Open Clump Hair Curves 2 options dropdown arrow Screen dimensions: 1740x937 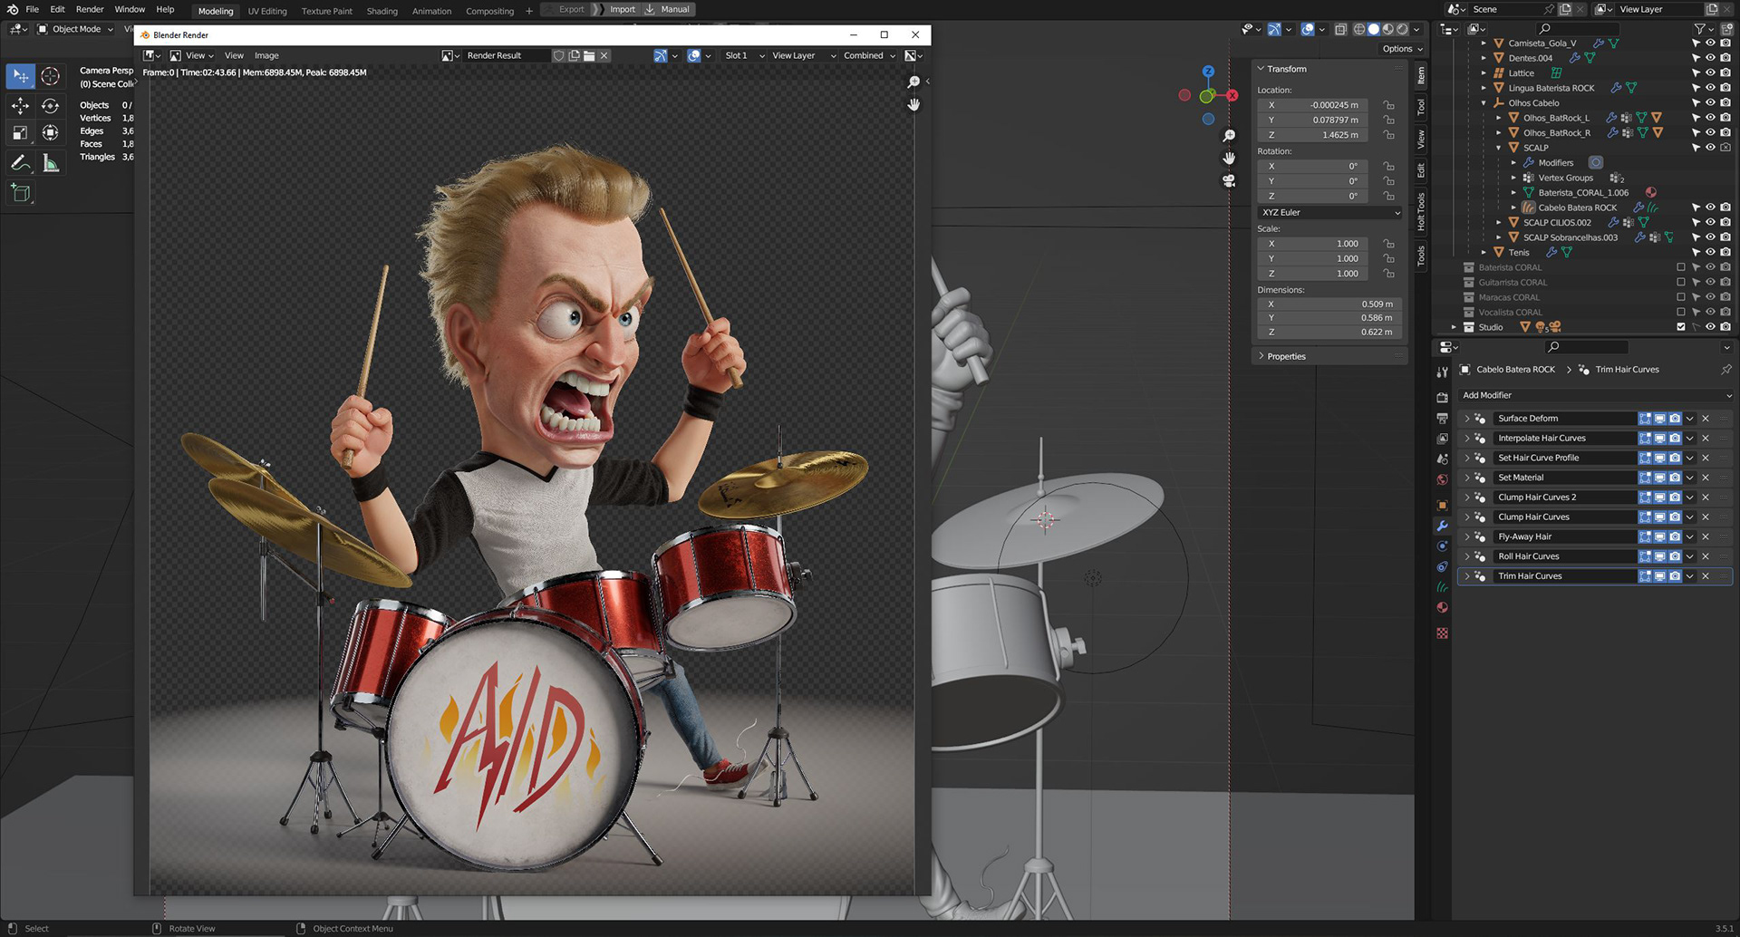[1689, 497]
